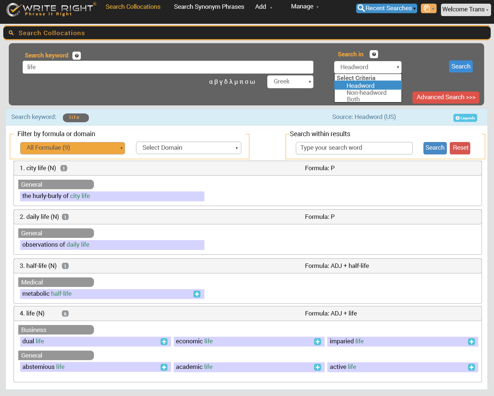Click the Advanced Search button

(445, 97)
